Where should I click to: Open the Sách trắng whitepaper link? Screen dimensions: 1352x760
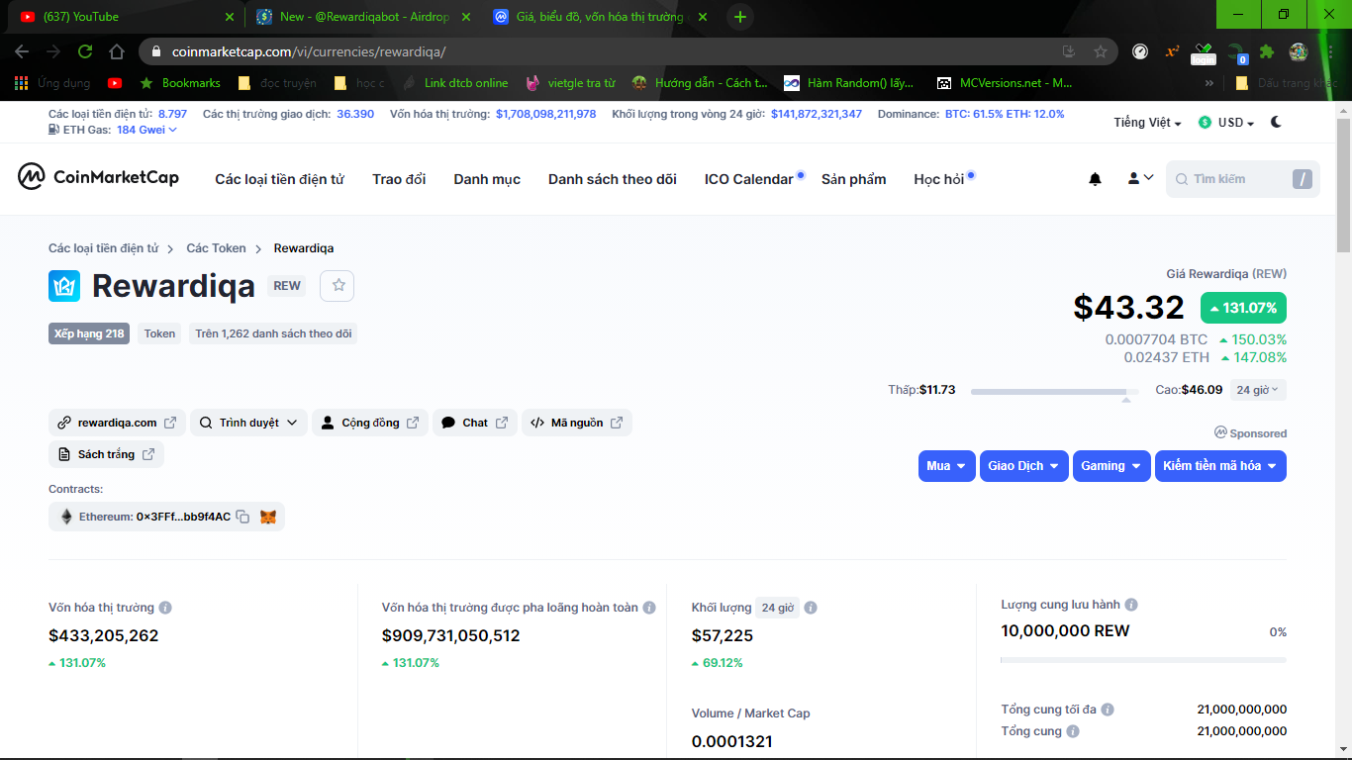point(106,454)
